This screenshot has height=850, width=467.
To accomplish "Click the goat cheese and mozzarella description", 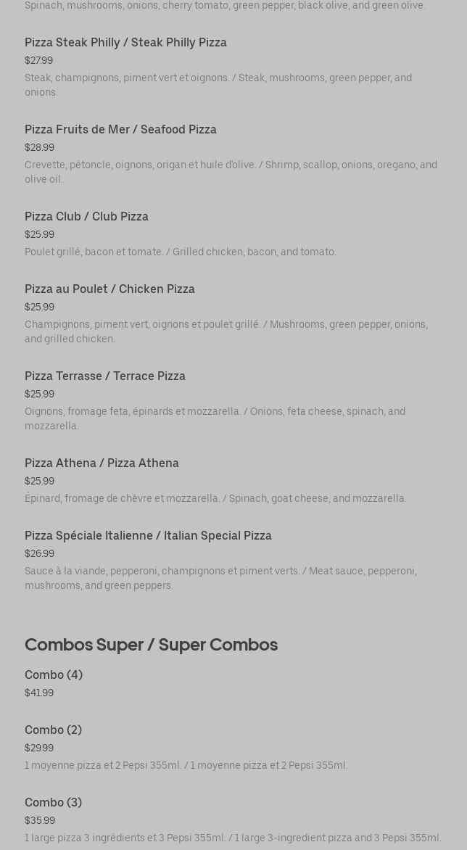I will pyautogui.click(x=215, y=499).
